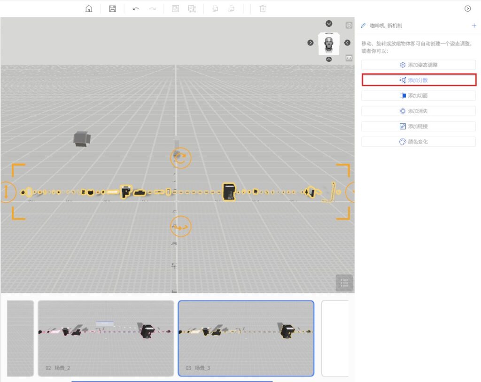The image size is (481, 382).
Task: Click the blue plus icon in right panel
Action: (473, 26)
